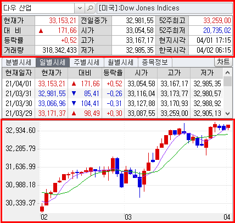
Task: Open the 다우 산업 index dropdown arrow
Action: [80, 8]
